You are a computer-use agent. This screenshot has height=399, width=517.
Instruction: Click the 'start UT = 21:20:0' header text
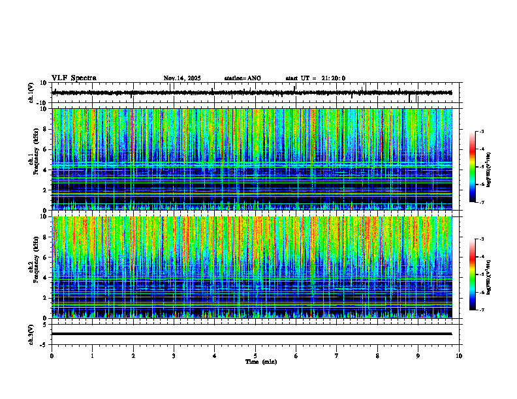(x=315, y=78)
